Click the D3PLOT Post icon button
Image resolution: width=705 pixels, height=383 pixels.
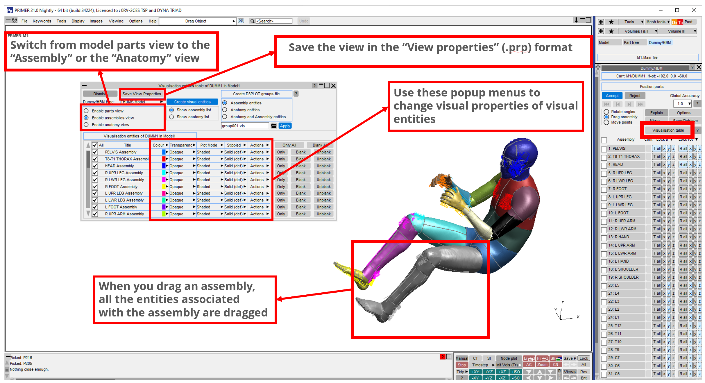(x=677, y=22)
